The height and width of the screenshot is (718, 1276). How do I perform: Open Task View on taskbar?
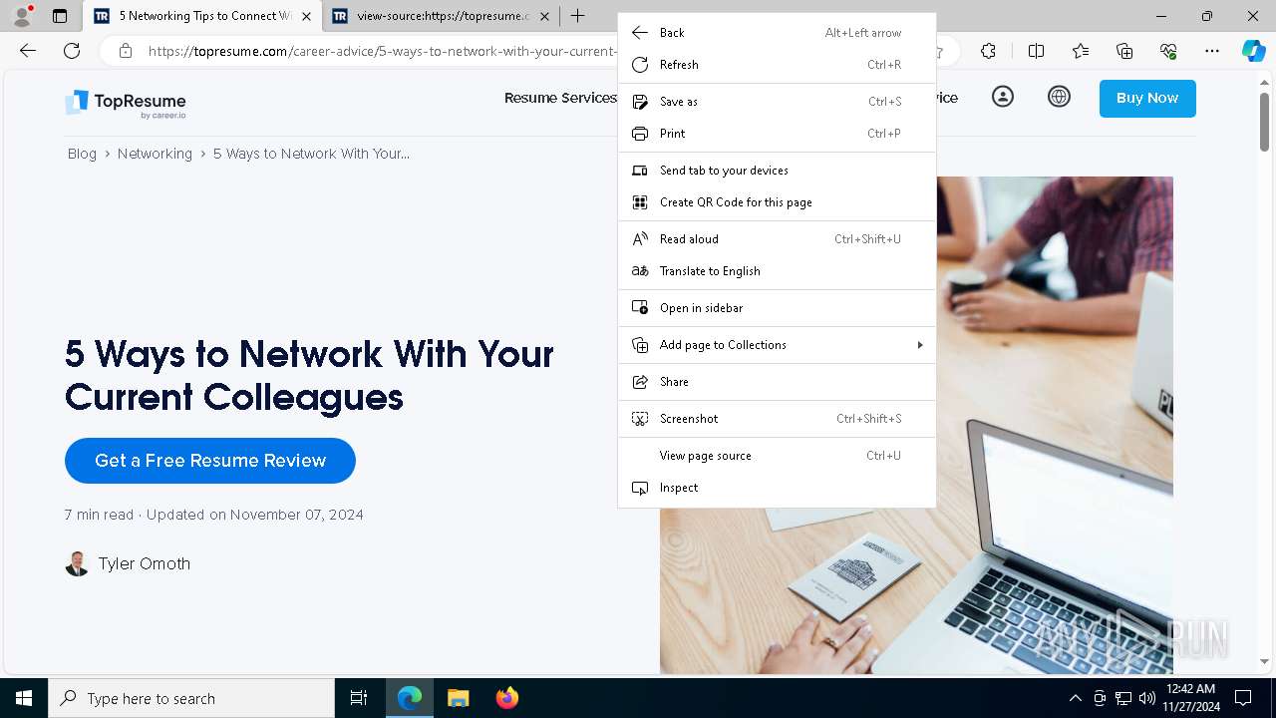[359, 698]
